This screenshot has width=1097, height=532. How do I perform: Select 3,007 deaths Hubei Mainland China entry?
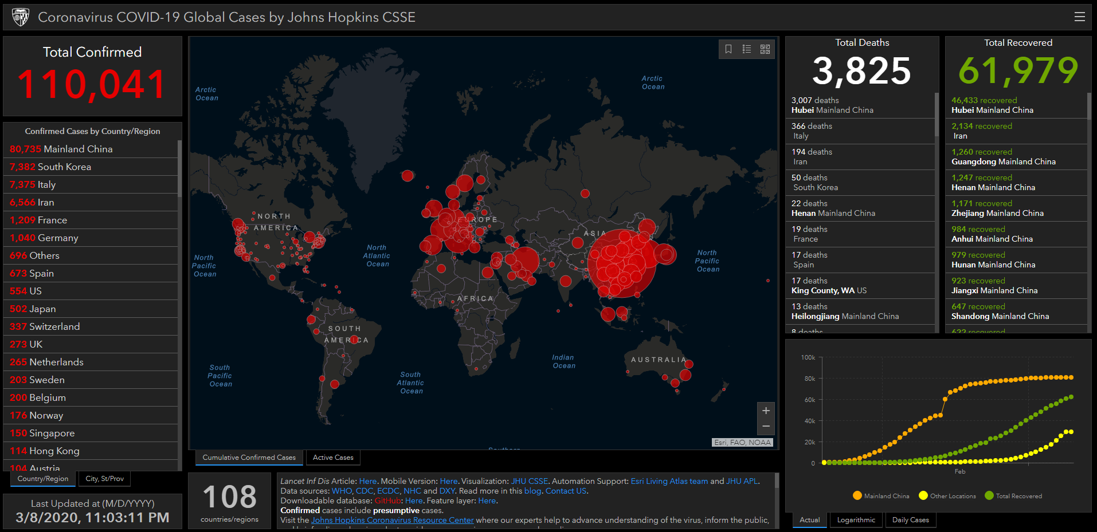point(860,105)
